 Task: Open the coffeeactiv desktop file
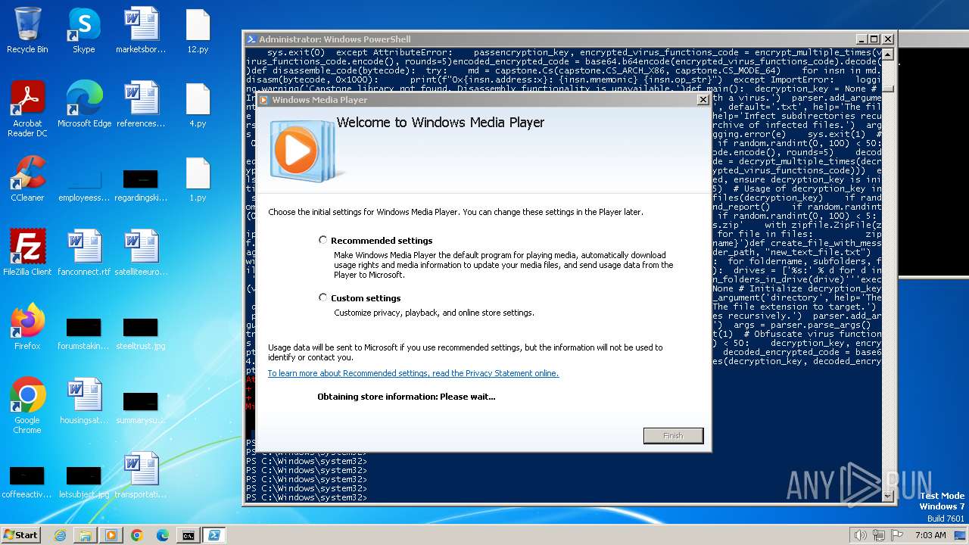(x=27, y=481)
